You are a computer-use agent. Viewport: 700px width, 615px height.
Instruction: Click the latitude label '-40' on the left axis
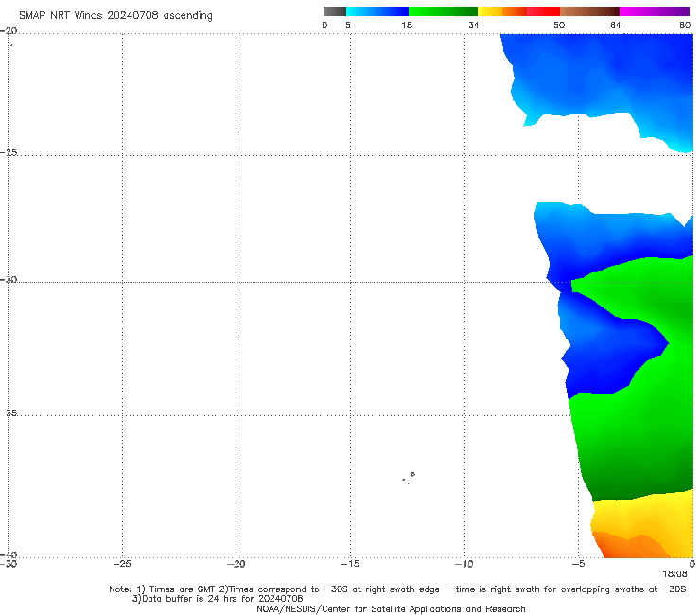point(9,554)
